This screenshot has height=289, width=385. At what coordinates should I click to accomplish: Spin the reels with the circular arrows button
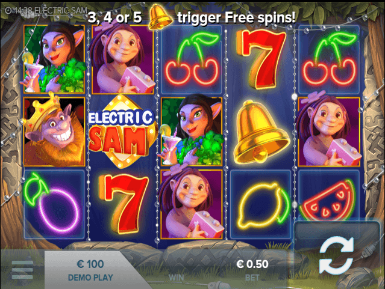(x=336, y=256)
